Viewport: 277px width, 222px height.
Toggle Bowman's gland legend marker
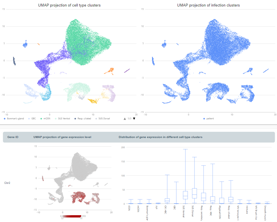(x=5, y=118)
